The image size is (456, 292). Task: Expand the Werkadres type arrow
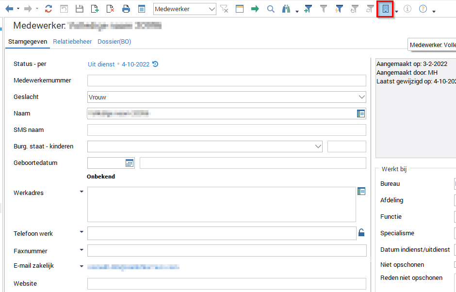pos(81,192)
